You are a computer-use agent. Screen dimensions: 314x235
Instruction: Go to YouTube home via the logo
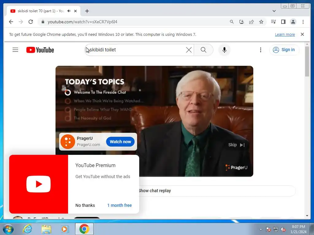tap(40, 50)
